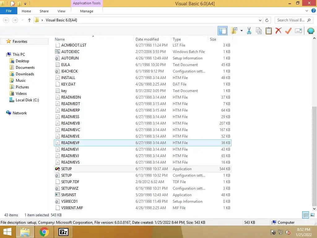Image resolution: width=317 pixels, height=238 pixels.
Task: Click the vertical scrollbar of file list
Action: pos(314,156)
